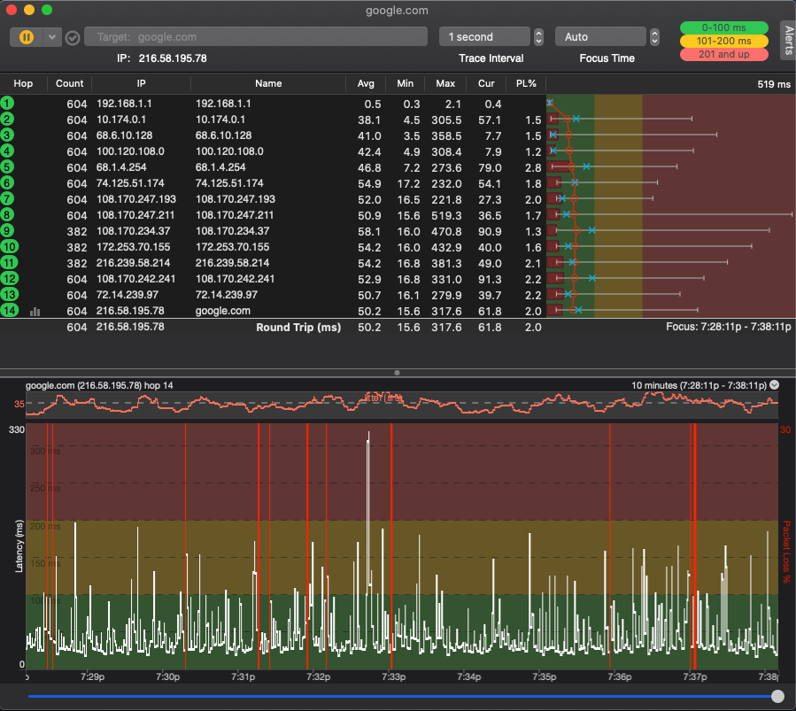Click the green 0-100 ms legend swatch
The height and width of the screenshot is (711, 796).
(x=723, y=27)
